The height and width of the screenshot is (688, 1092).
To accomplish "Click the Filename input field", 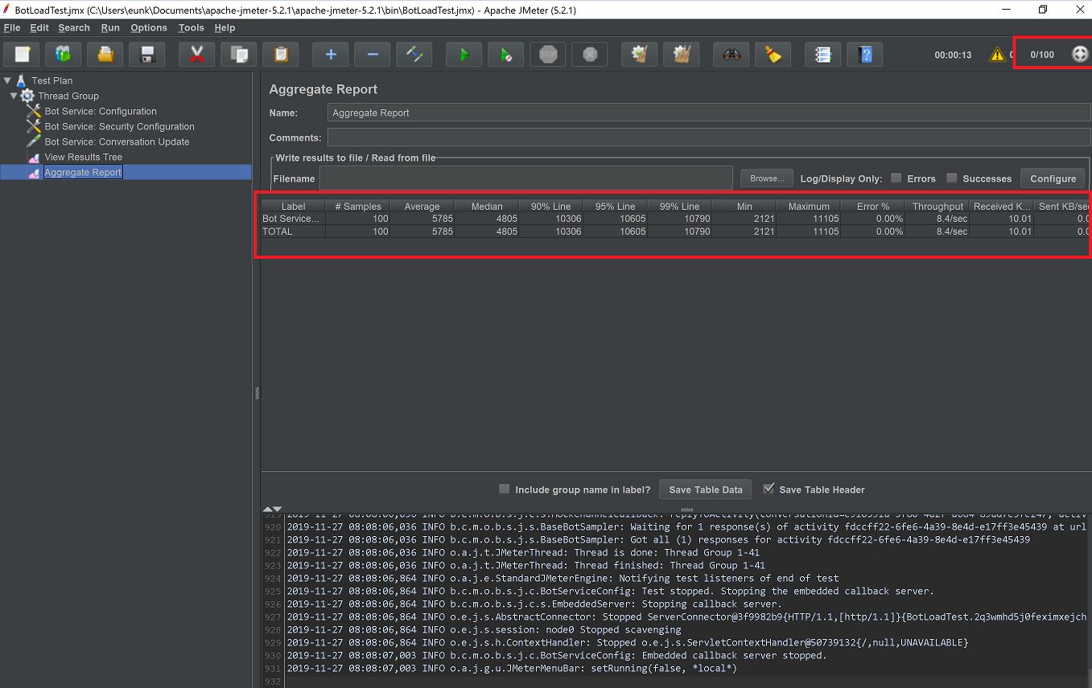I will coord(526,178).
